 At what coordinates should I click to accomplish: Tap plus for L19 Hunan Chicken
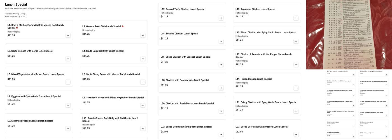(296, 88)
